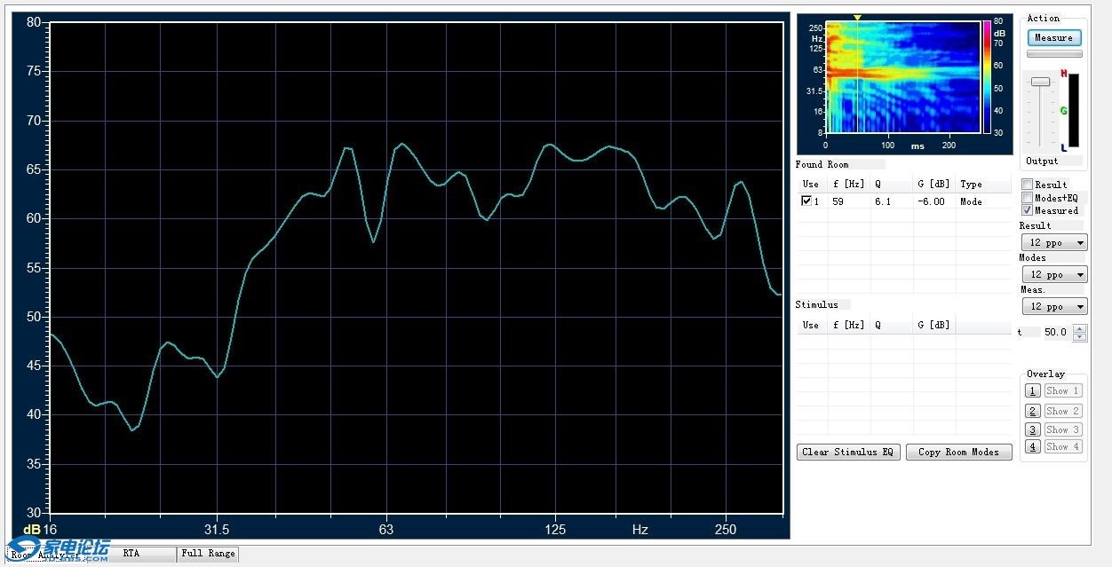Viewport: 1112px width, 567px height.
Task: Click the waterfall spectrogram thumbnail
Action: click(x=902, y=77)
